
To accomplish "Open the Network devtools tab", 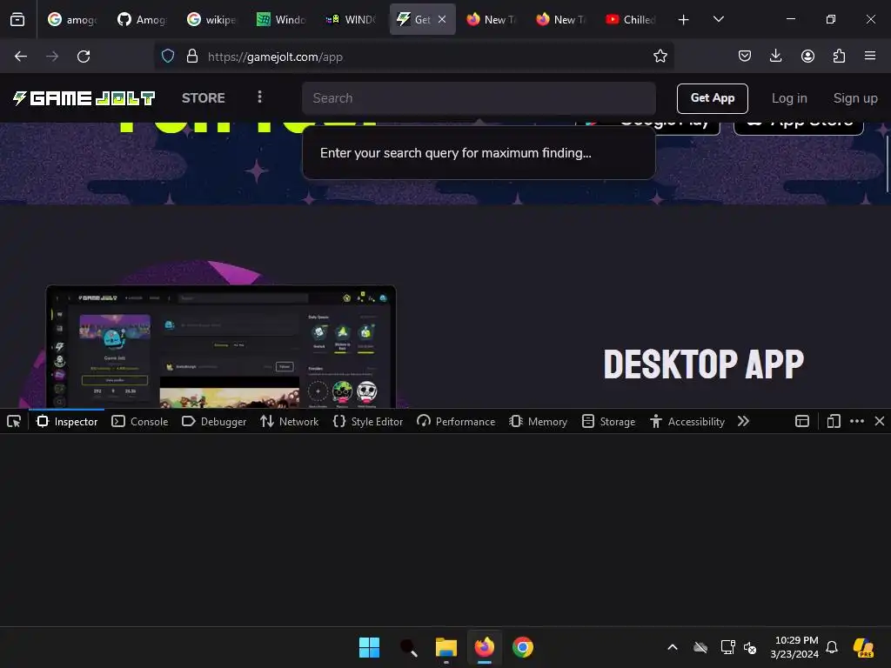I will (x=290, y=422).
